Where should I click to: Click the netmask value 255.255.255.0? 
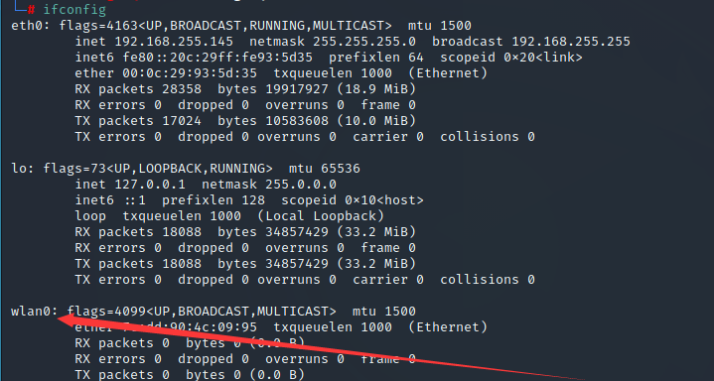point(364,42)
